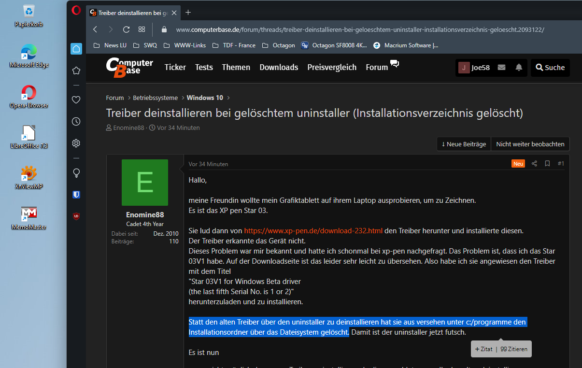582x368 pixels.
Task: Open sidebar bookmarks star icon
Action: [x=76, y=71]
